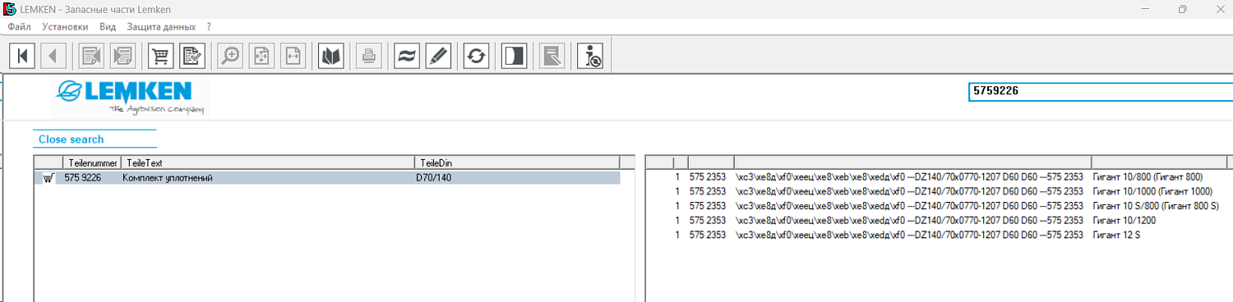This screenshot has height=302, width=1233.
Task: Open the Вид menu
Action: point(108,26)
